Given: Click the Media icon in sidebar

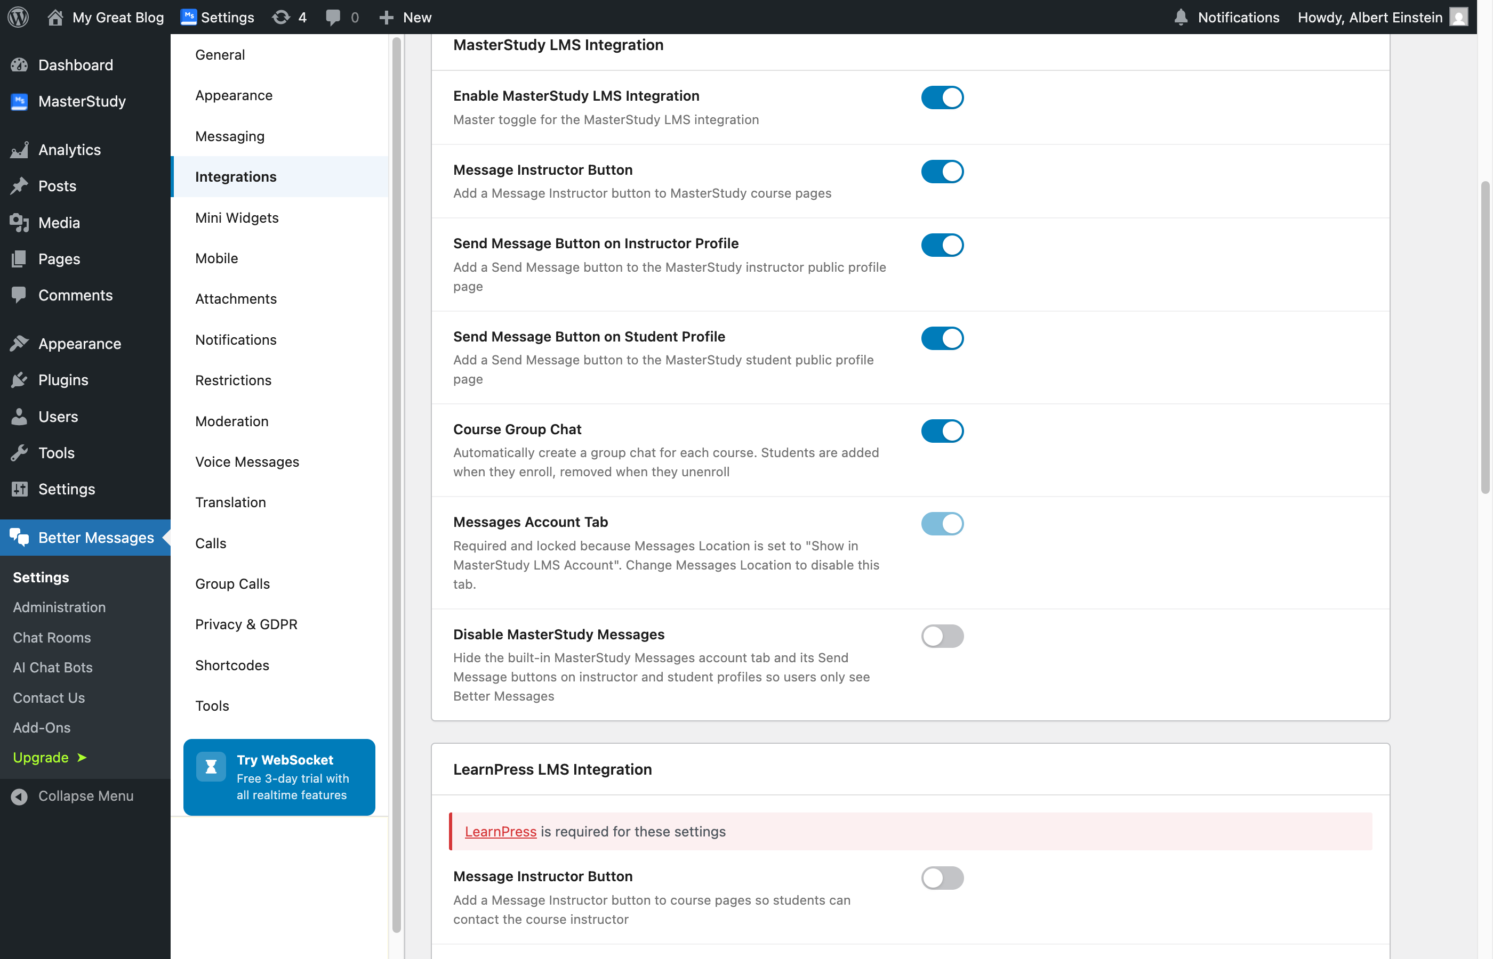Looking at the screenshot, I should [x=19, y=222].
